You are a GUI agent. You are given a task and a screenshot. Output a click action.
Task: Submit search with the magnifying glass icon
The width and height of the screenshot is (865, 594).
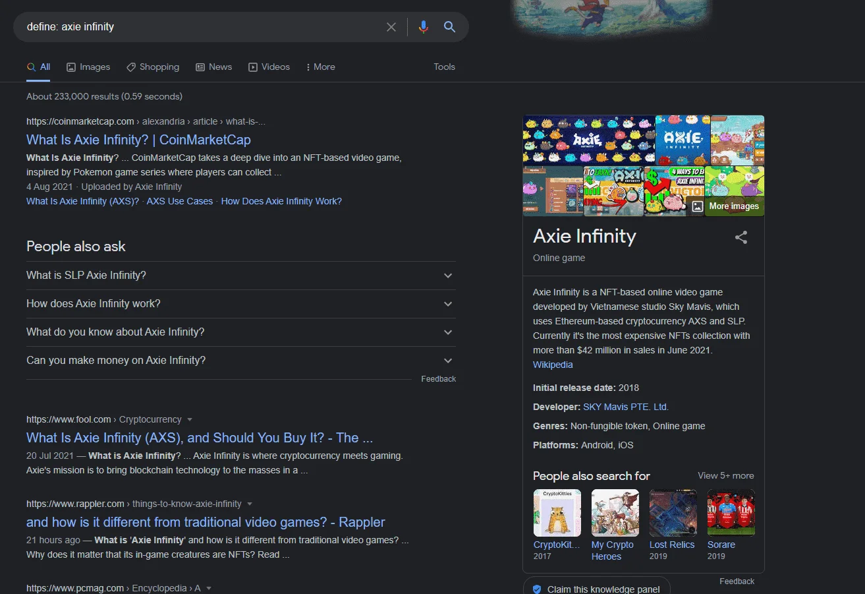[449, 27]
